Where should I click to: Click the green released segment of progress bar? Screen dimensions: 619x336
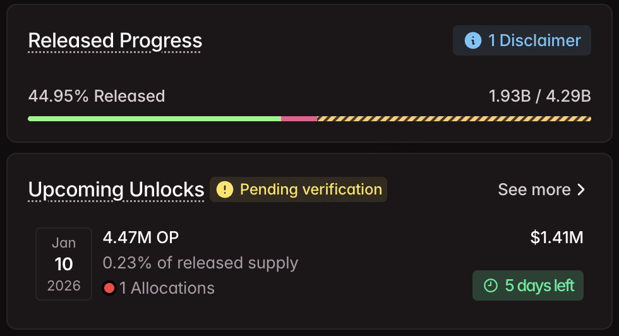tap(154, 118)
